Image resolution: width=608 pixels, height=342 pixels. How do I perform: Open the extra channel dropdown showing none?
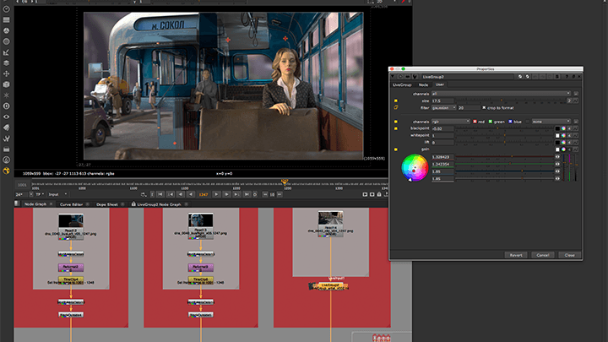tap(551, 122)
